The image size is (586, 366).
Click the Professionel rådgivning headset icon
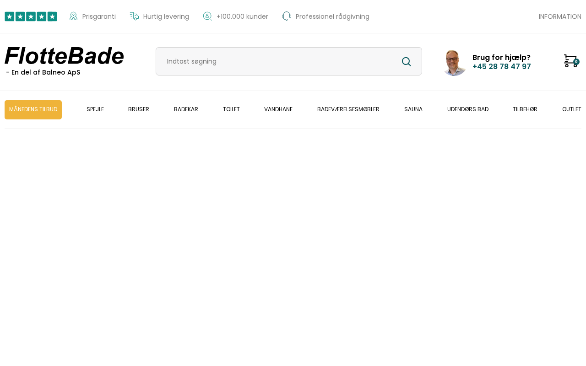(287, 16)
